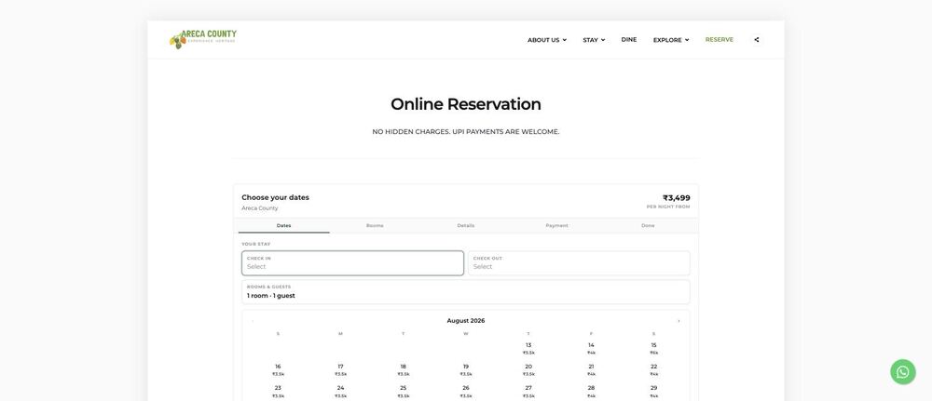The width and height of the screenshot is (932, 401).
Task: Switch to the Payment step tab
Action: 557,225
